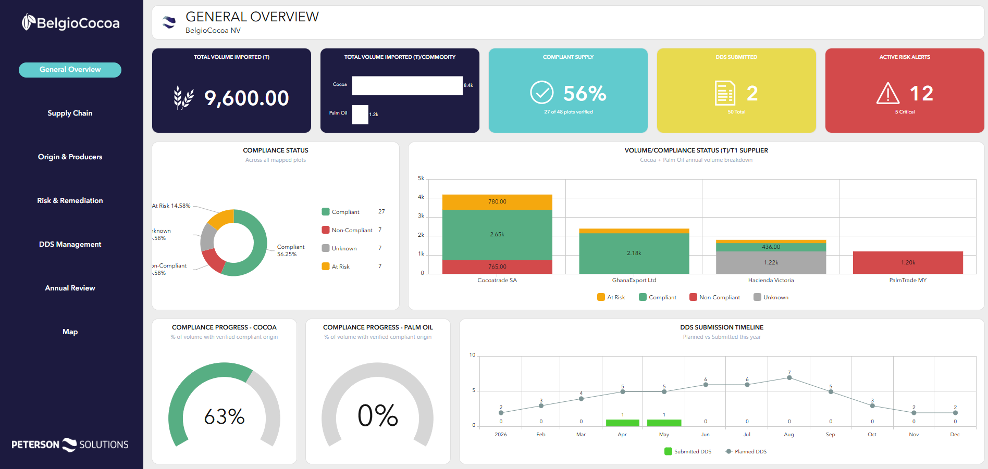Toggle the Compliant legend entry in the donut chart
988x469 pixels.
pyautogui.click(x=341, y=212)
